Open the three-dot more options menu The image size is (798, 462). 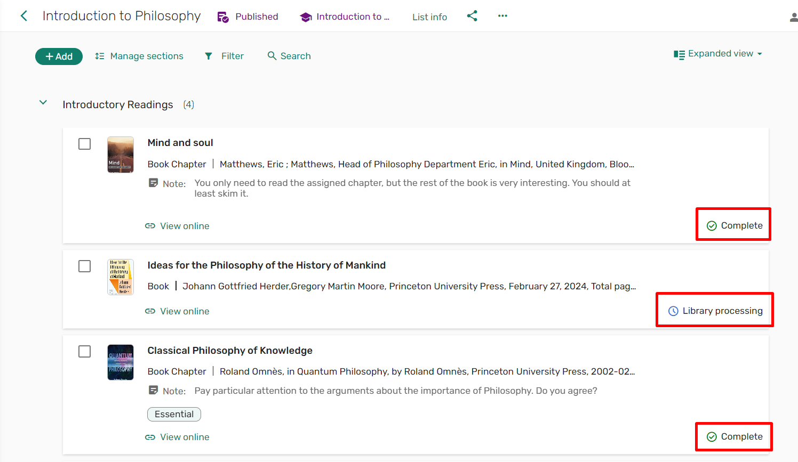(x=502, y=16)
